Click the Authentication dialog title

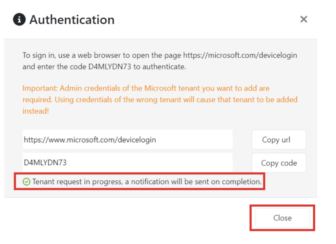[72, 20]
